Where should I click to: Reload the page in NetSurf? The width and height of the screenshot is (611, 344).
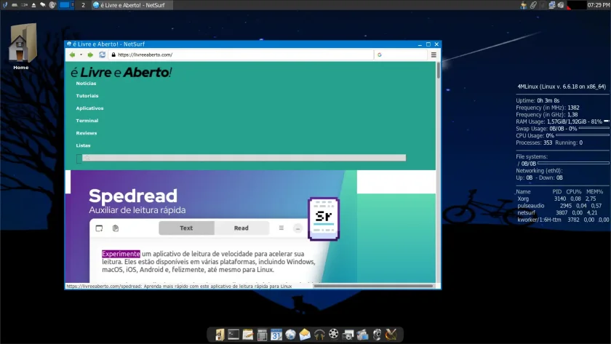(x=102, y=55)
